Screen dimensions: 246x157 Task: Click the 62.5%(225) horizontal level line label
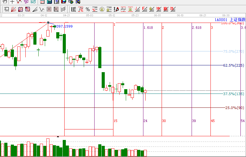click(x=233, y=65)
